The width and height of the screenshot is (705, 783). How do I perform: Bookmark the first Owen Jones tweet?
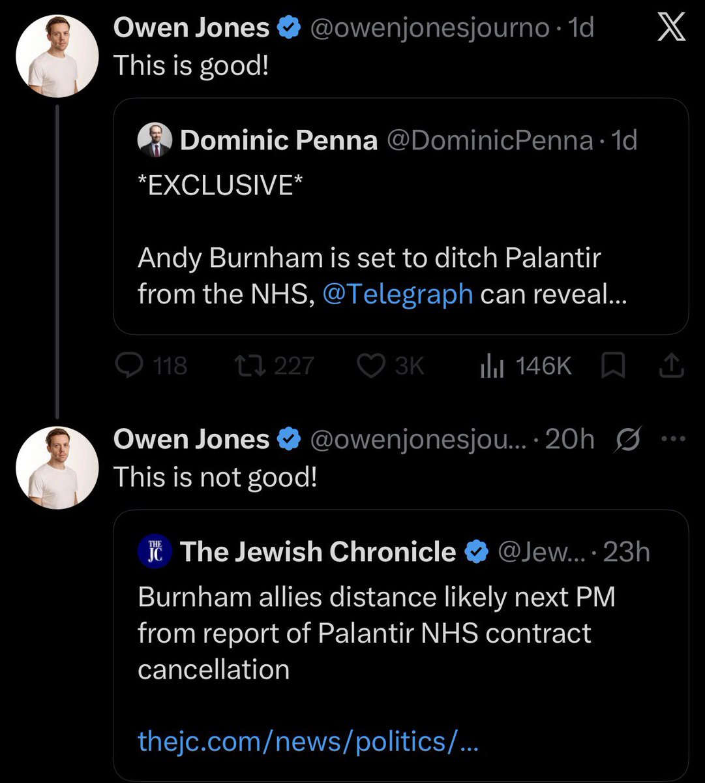[613, 366]
